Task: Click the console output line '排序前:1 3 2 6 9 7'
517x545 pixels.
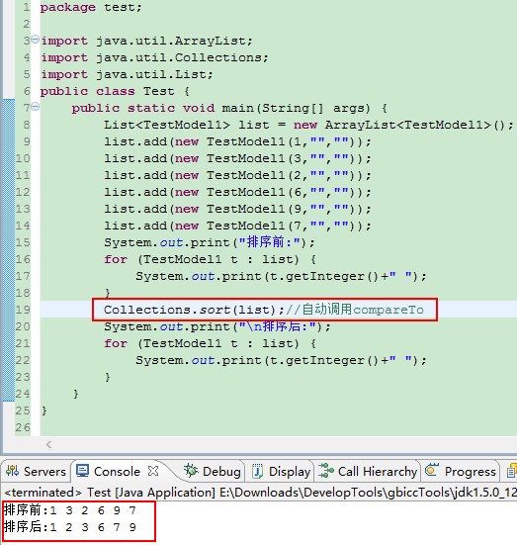Action: (x=70, y=510)
